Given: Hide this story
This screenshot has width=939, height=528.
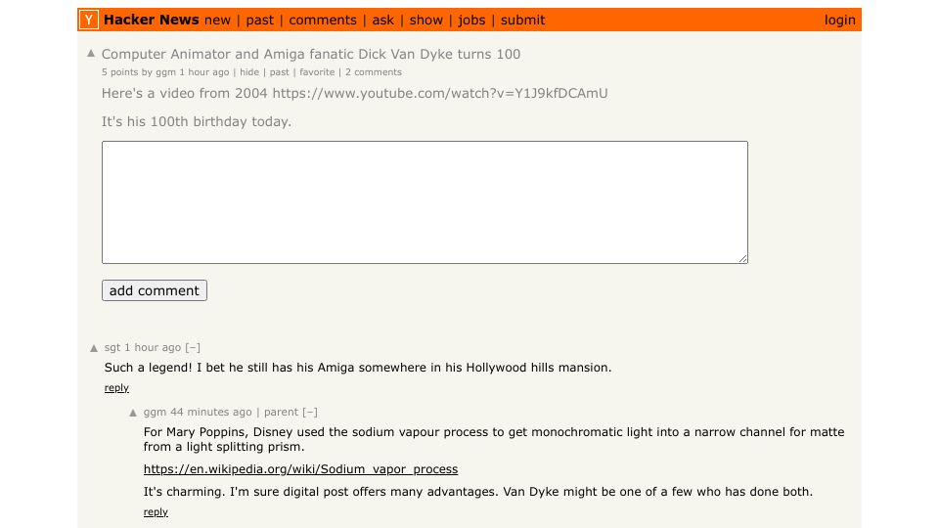Looking at the screenshot, I should click(x=249, y=71).
